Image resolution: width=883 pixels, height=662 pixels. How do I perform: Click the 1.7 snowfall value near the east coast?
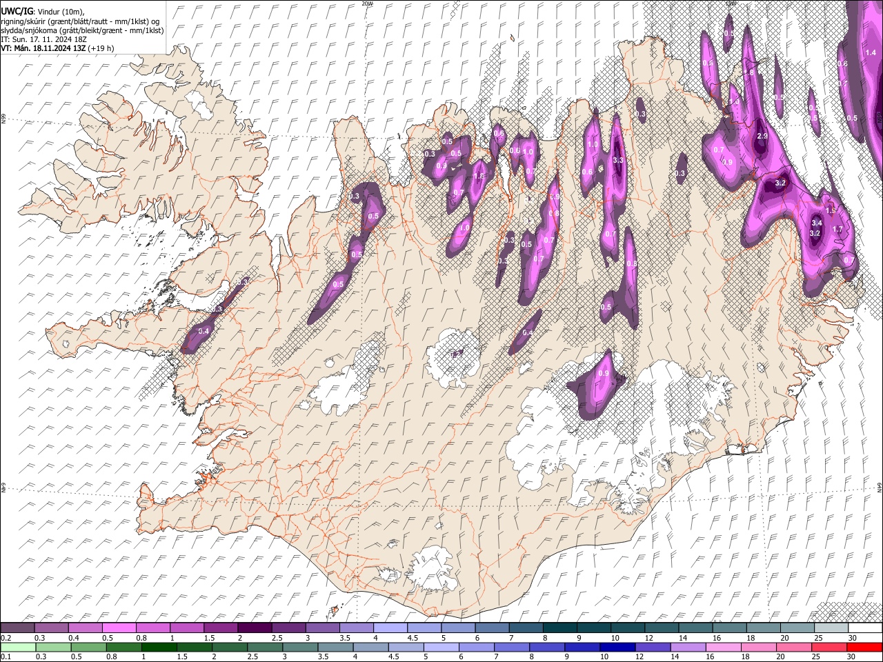(x=837, y=229)
